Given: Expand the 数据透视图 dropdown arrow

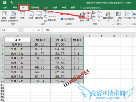Looking at the screenshot, I should tap(109, 21).
